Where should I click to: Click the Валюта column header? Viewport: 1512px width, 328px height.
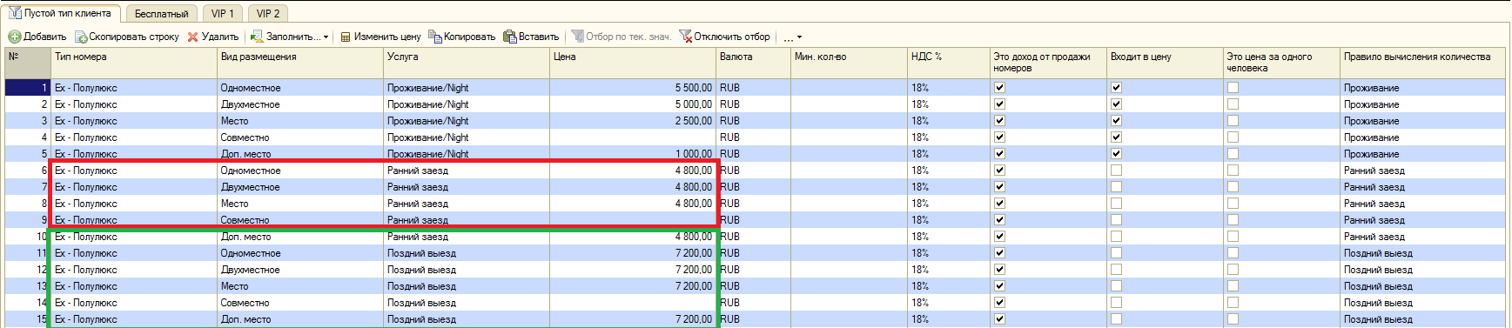coord(754,63)
